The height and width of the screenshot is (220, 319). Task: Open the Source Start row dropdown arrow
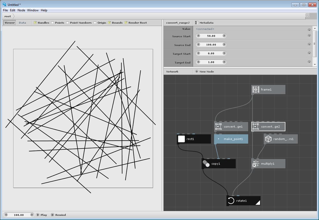coord(309,36)
